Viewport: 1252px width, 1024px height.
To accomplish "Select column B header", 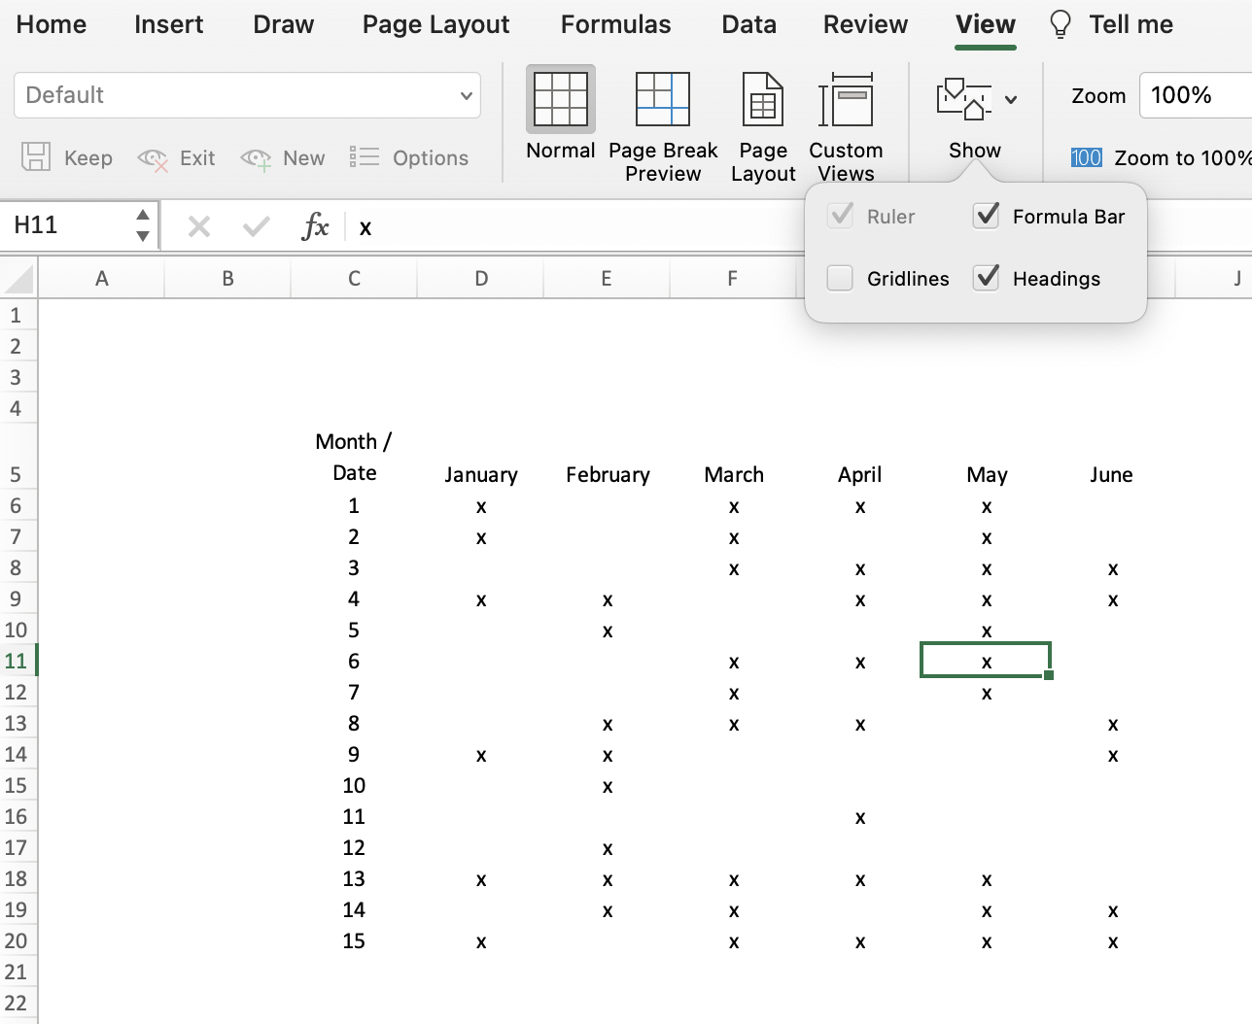I will pos(227,279).
